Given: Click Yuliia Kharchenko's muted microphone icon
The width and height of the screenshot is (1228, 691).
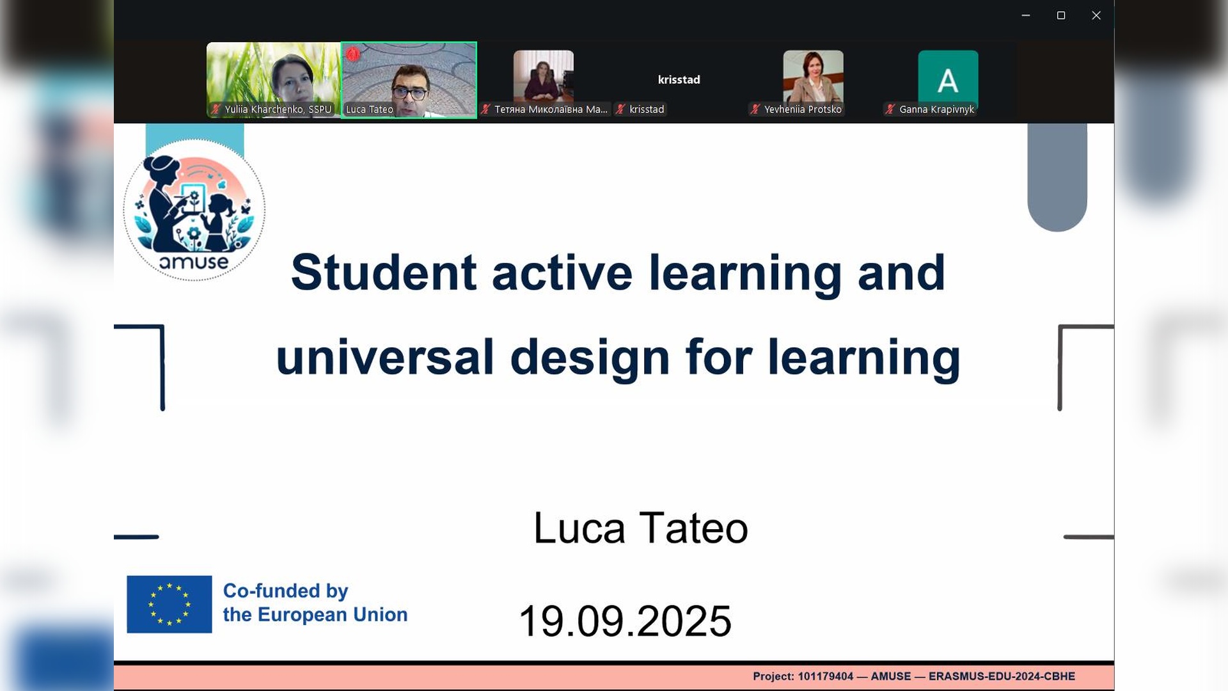Looking at the screenshot, I should coord(216,109).
